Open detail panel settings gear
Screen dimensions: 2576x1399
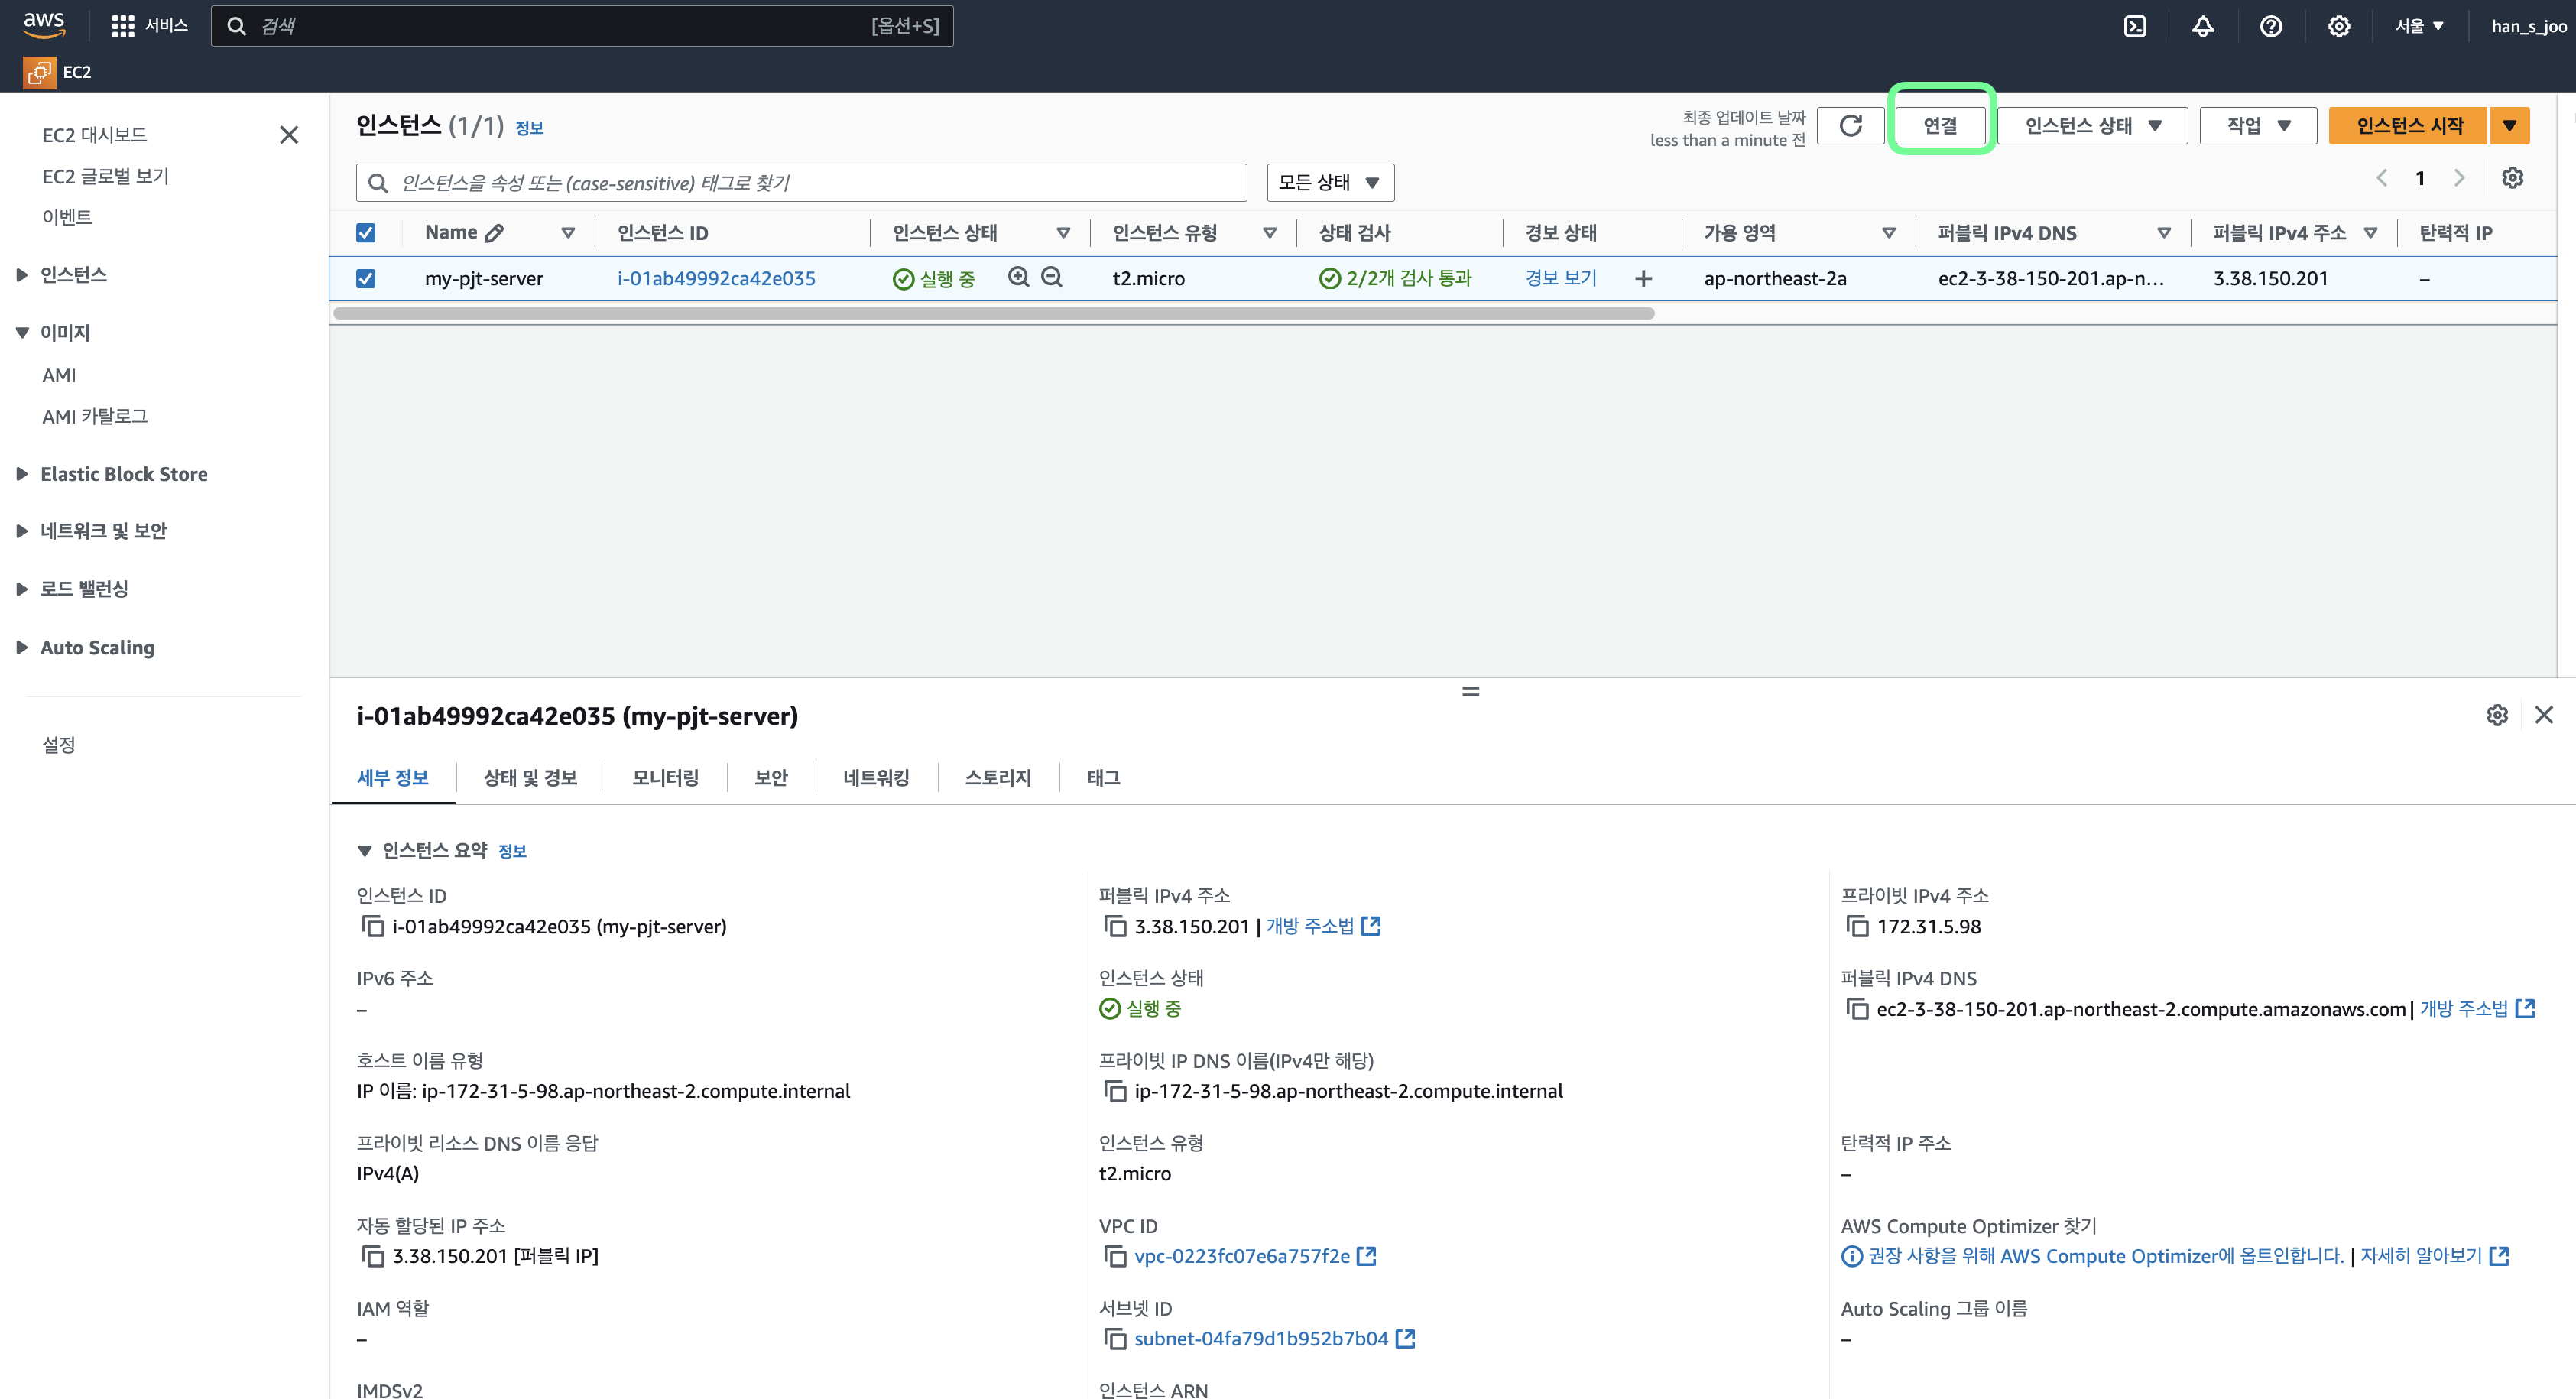[2497, 715]
